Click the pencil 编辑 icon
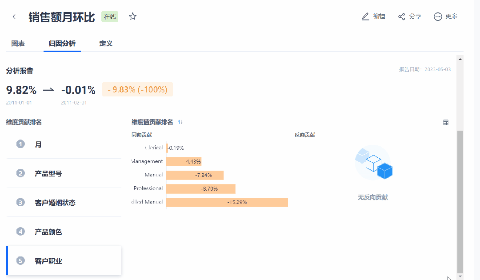 click(x=365, y=16)
